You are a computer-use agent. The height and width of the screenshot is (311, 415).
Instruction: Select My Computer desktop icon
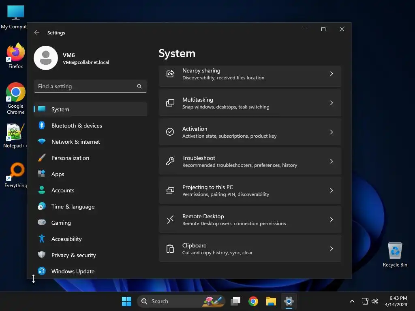(15, 17)
